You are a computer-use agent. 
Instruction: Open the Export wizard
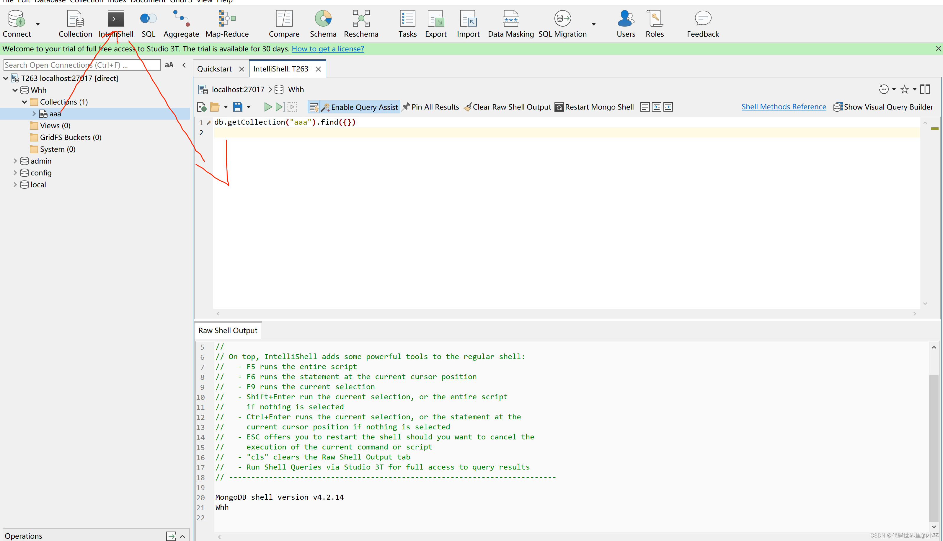(436, 24)
